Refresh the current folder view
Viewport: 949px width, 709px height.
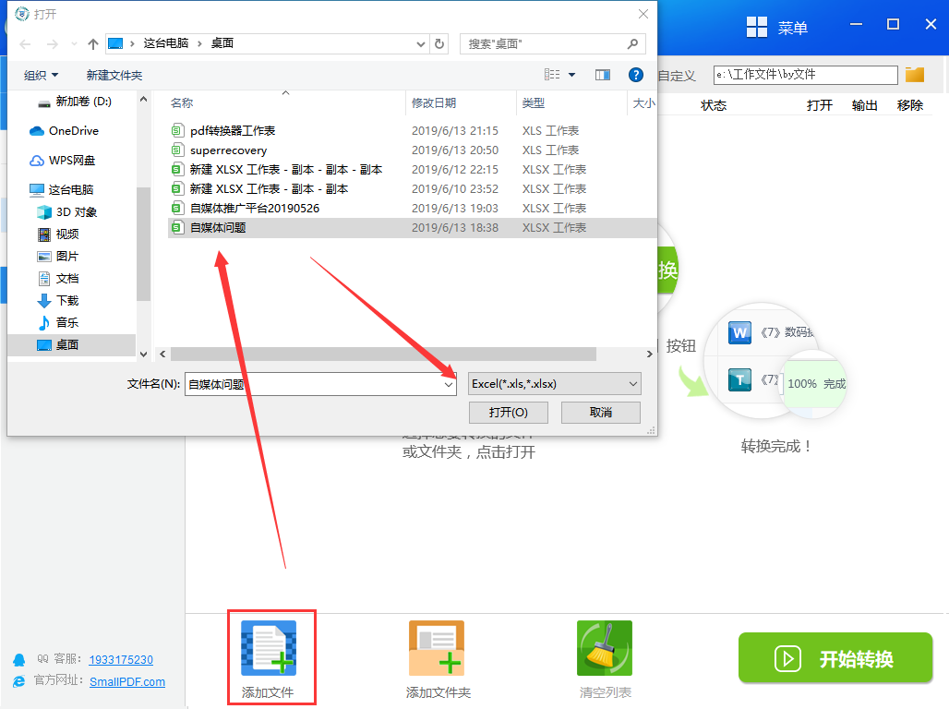pyautogui.click(x=440, y=43)
